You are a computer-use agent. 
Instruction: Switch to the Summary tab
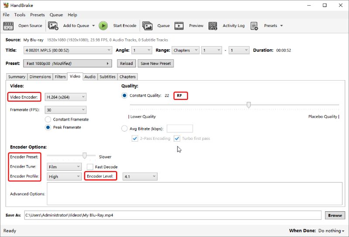pos(17,77)
